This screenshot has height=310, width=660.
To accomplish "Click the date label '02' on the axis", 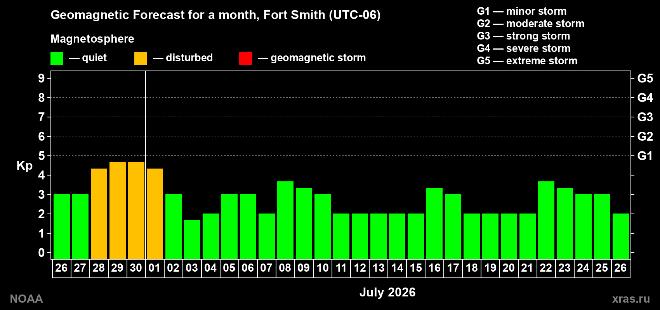I will [173, 268].
